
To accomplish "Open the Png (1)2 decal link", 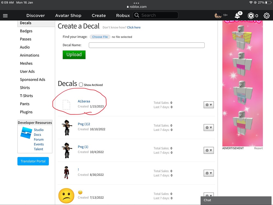I will point(84,124).
